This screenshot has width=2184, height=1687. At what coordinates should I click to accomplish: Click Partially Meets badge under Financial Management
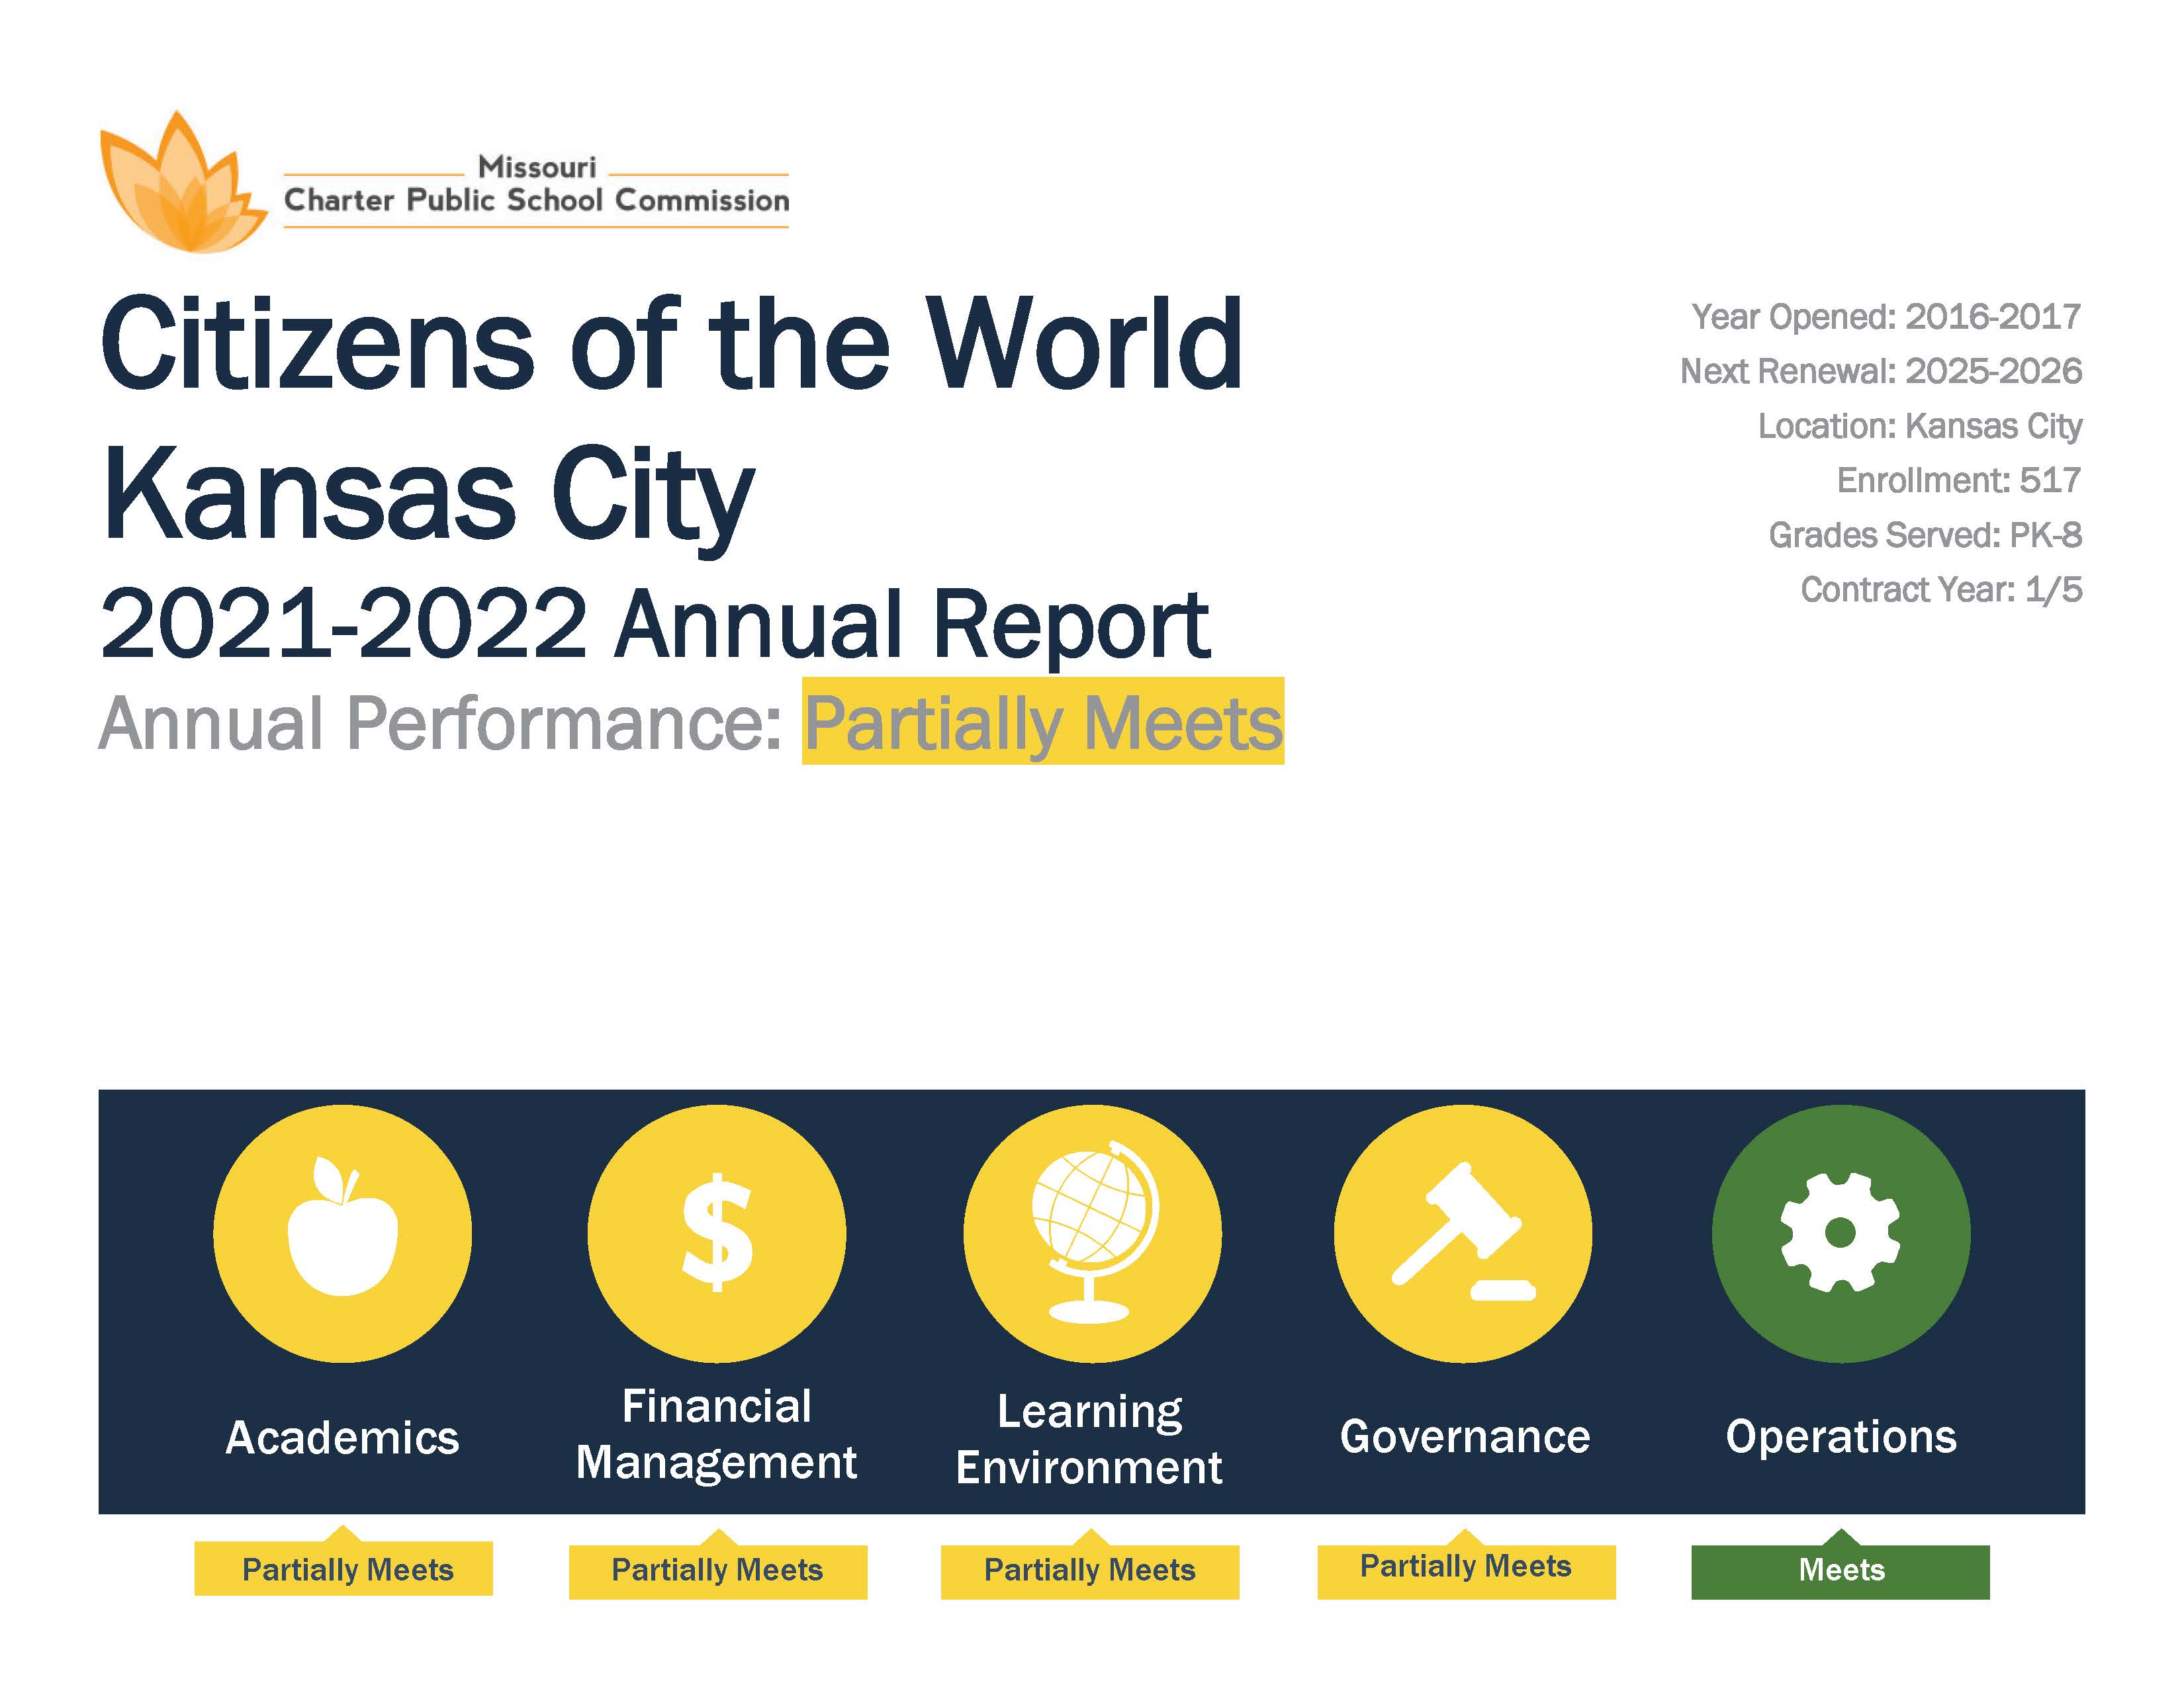(718, 1571)
